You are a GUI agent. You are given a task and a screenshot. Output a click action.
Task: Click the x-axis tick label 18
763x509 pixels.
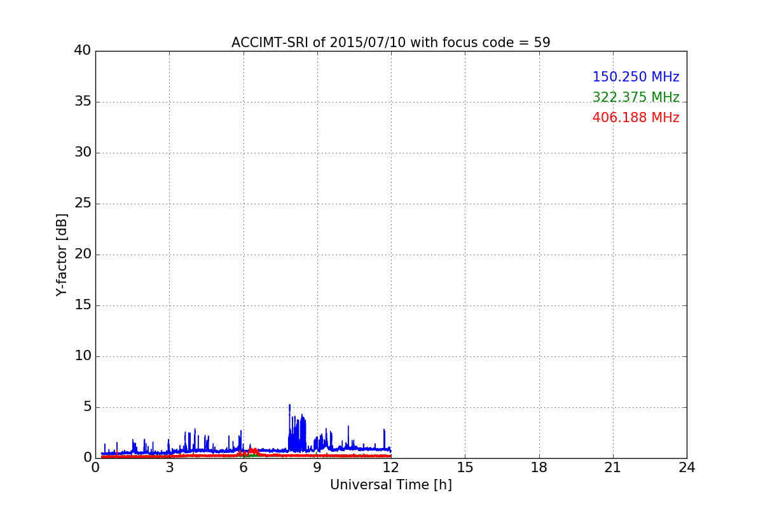(x=539, y=468)
